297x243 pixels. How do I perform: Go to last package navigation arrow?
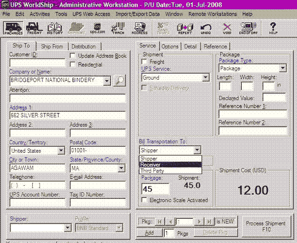point(209,222)
